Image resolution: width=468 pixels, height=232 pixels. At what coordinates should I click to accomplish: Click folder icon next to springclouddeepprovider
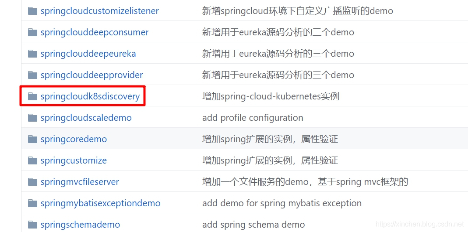pos(32,75)
